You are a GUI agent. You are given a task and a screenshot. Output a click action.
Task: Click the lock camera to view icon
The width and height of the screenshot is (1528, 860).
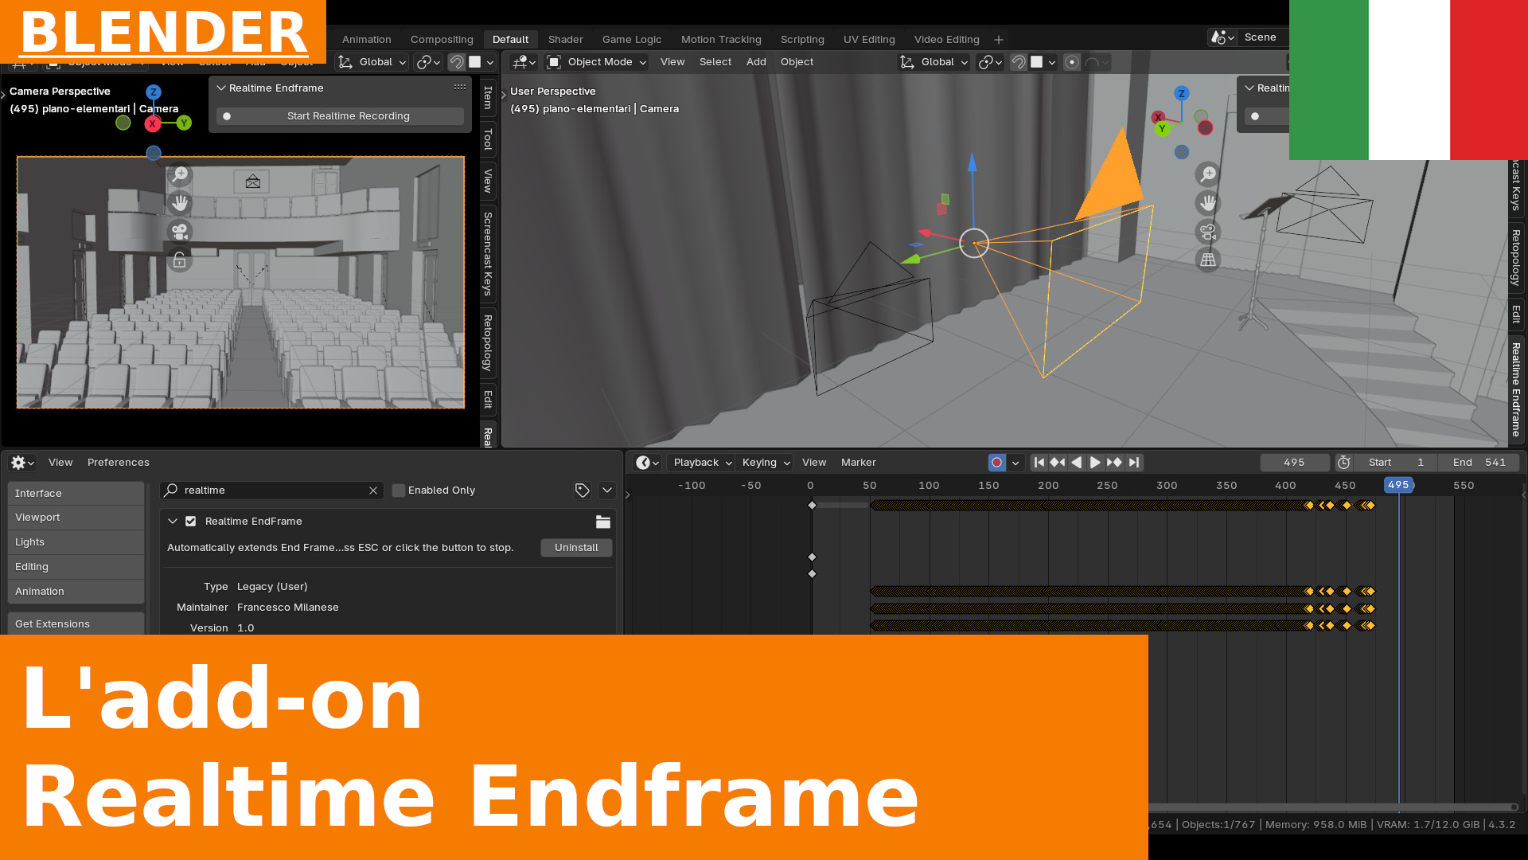180,260
